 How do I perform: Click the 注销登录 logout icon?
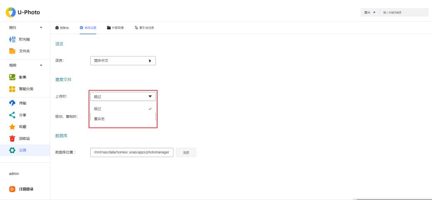click(x=12, y=189)
